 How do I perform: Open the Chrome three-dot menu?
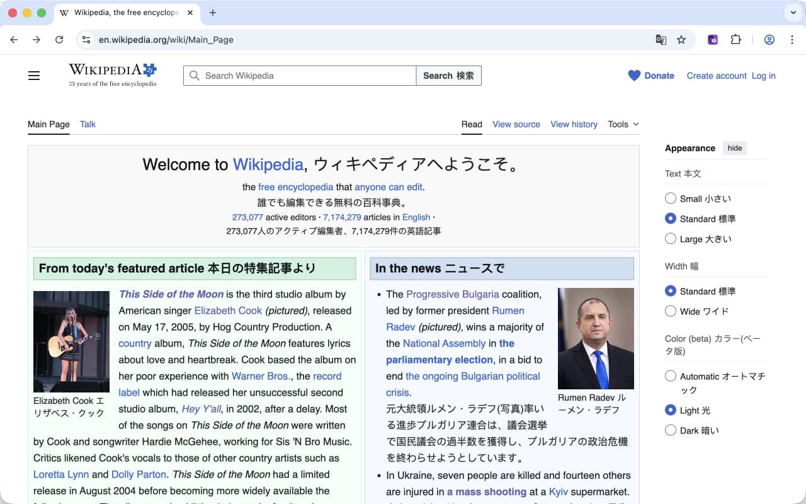pyautogui.click(x=792, y=40)
